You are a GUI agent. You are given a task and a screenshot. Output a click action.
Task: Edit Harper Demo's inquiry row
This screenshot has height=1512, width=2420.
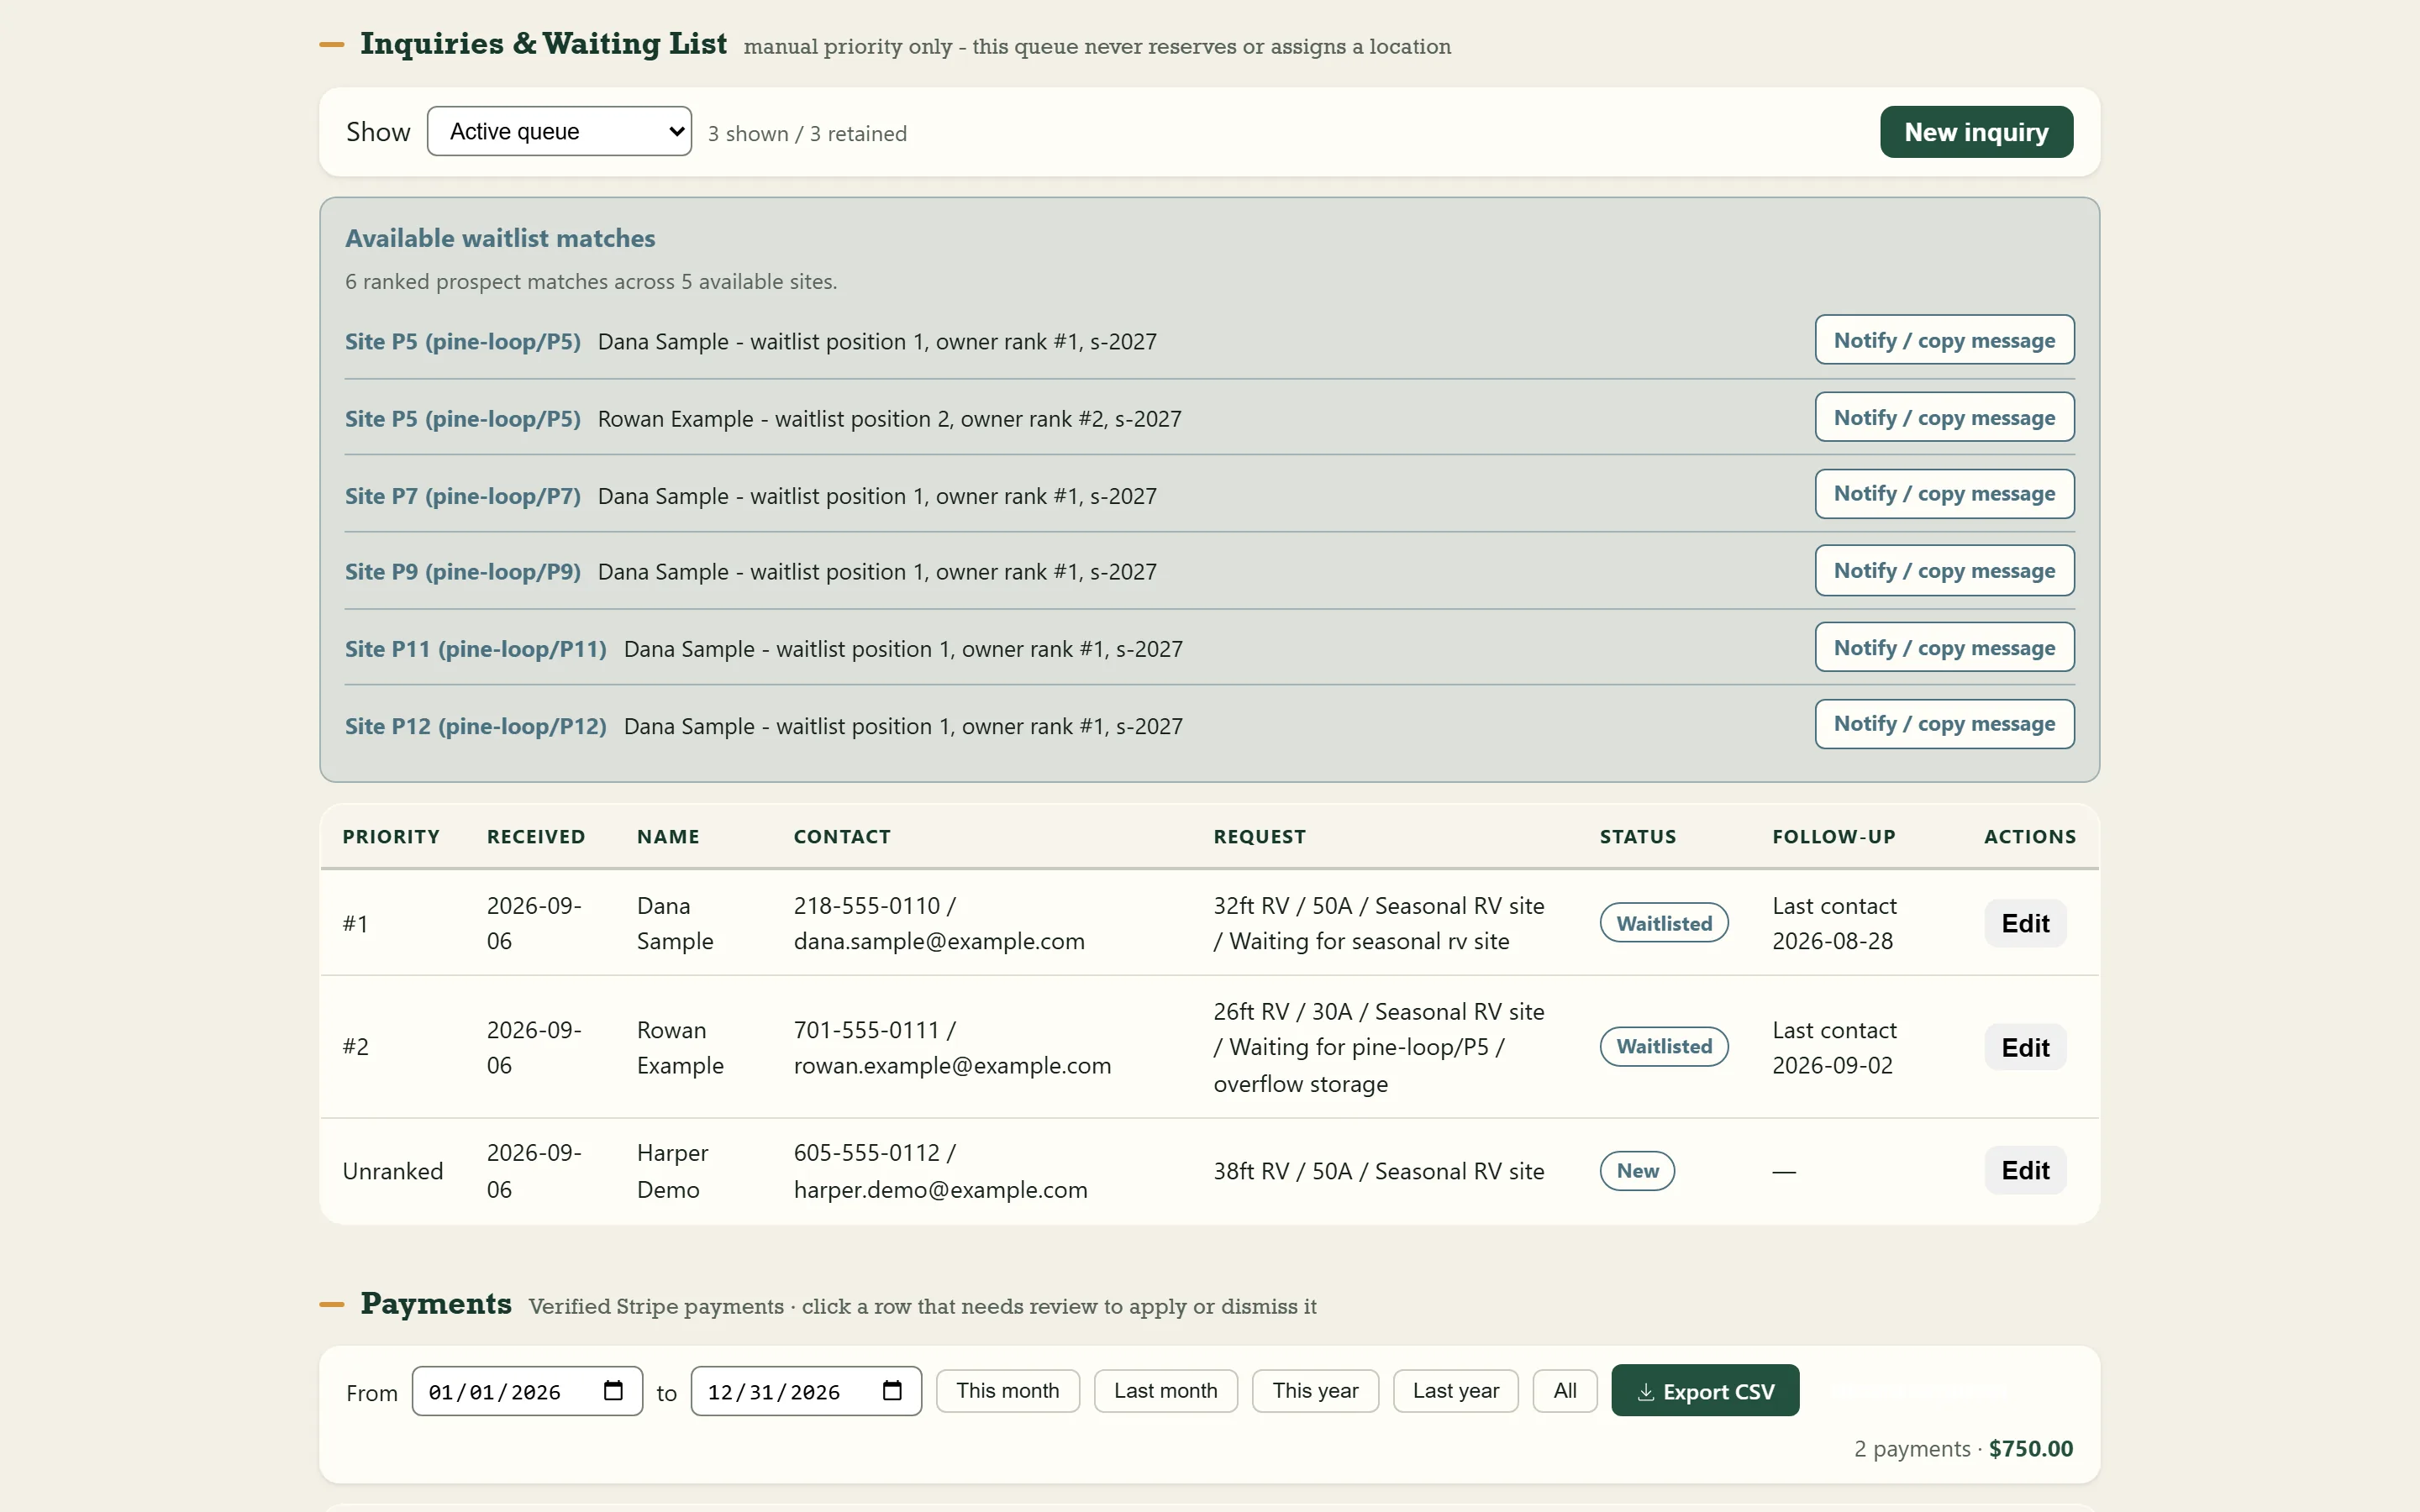(x=2025, y=1170)
